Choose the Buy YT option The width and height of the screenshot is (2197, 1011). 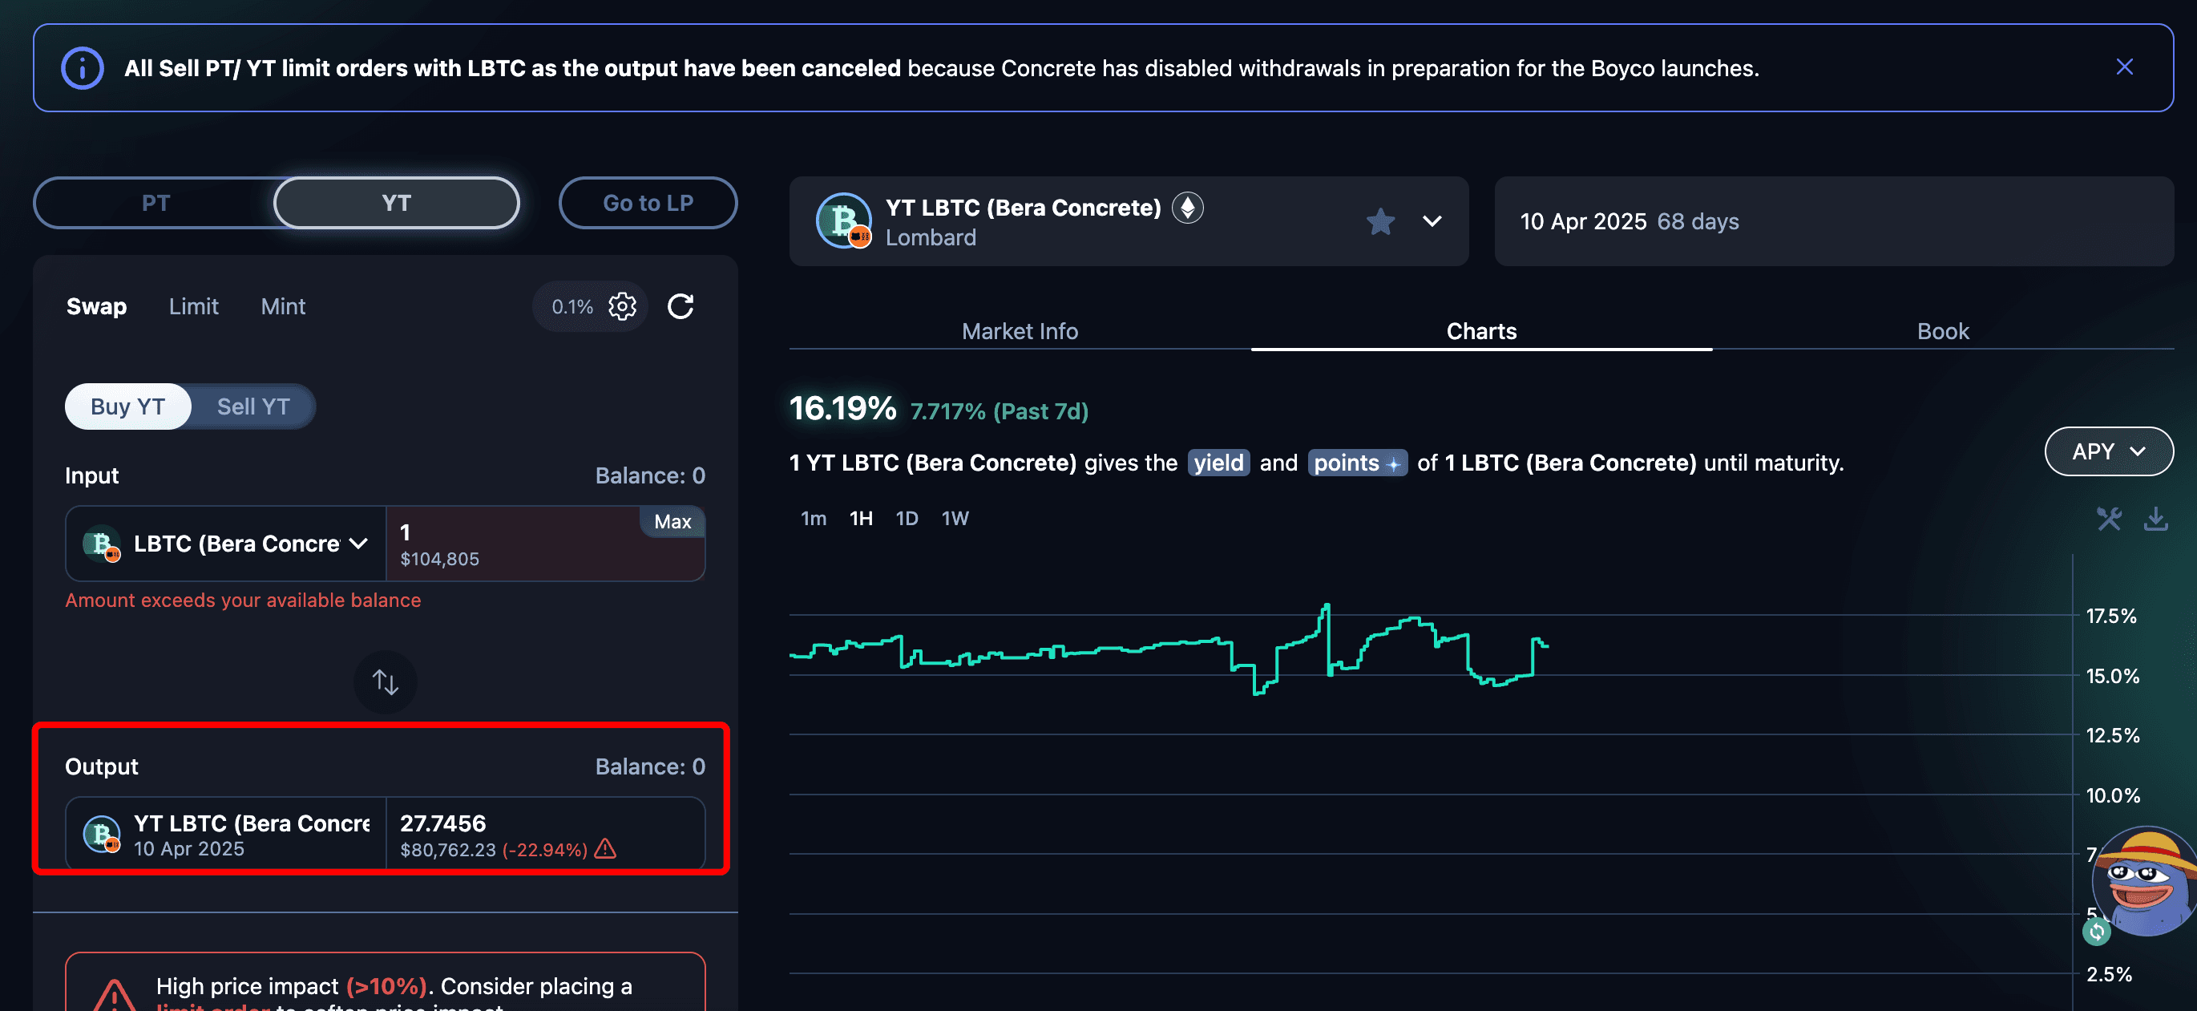click(x=128, y=406)
